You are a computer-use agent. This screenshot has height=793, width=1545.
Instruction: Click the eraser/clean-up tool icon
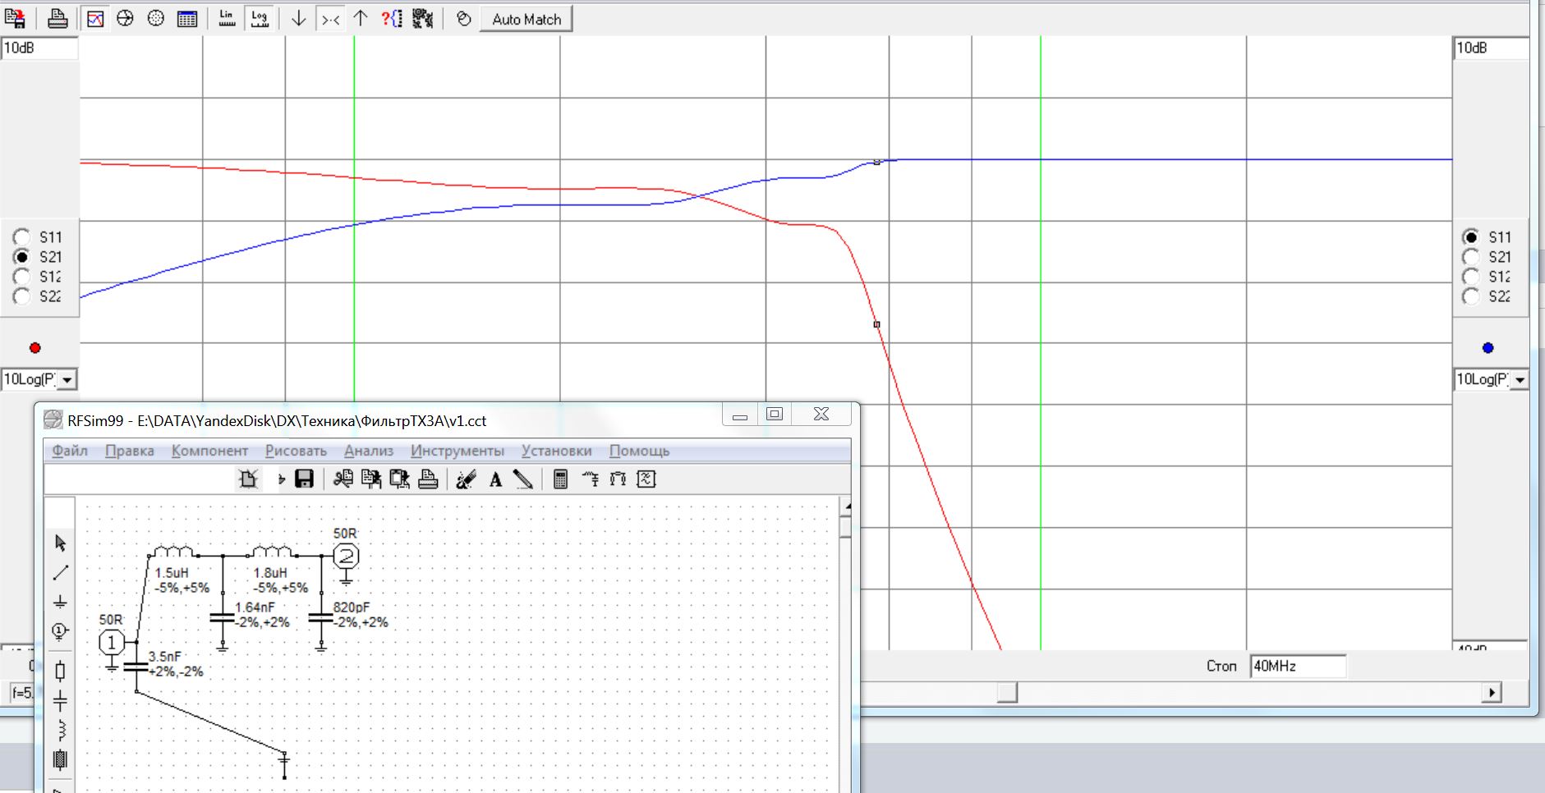point(467,479)
